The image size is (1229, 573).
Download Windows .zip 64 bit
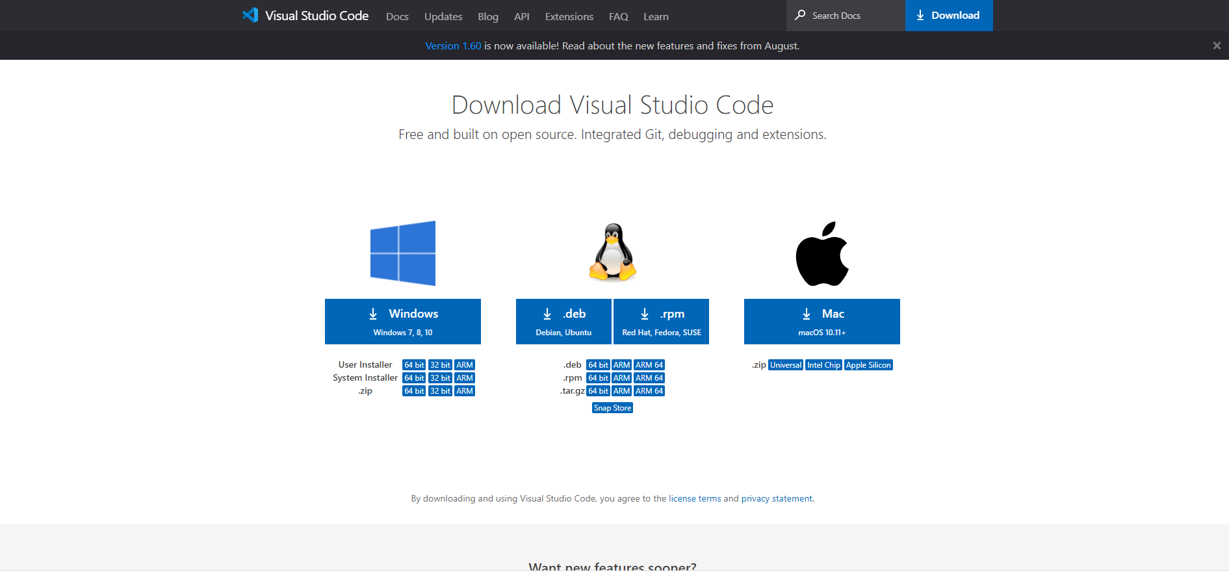(x=414, y=391)
